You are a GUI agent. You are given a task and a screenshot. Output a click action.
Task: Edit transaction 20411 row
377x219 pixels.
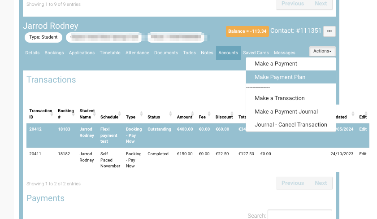(x=363, y=154)
